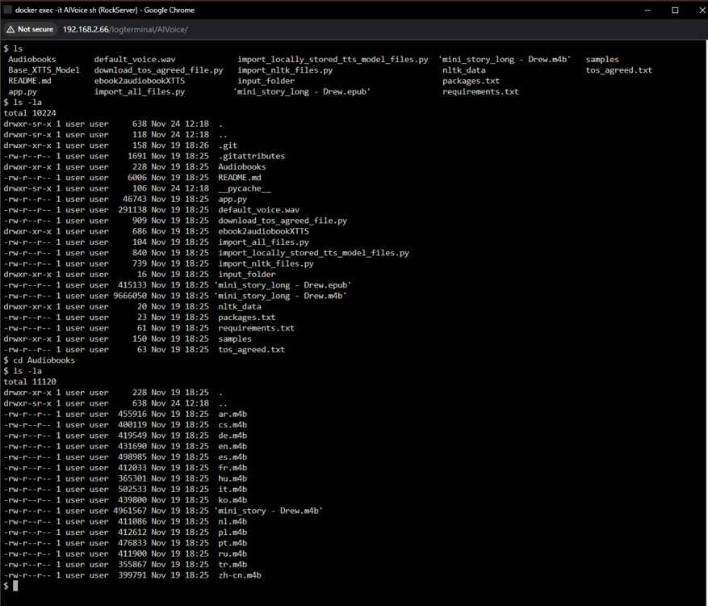Click the app icon in title bar
The image size is (708, 606).
7,10
